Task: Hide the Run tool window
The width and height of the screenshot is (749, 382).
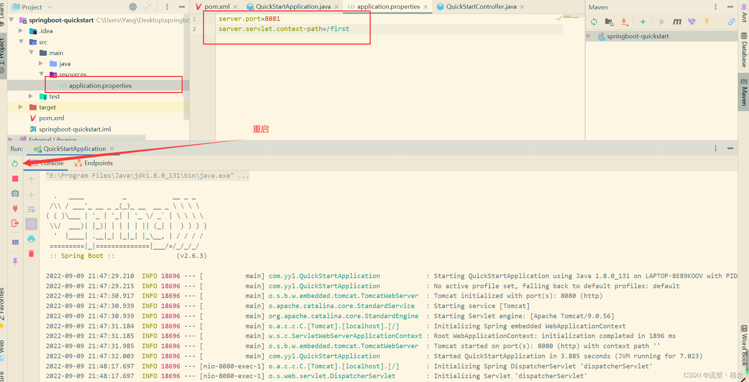Action: point(730,148)
